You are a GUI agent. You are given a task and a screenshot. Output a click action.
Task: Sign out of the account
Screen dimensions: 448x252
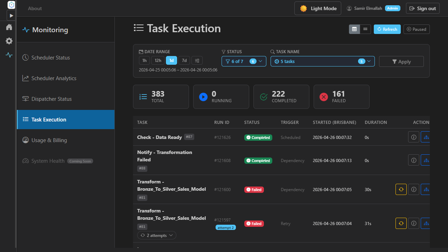coord(423,8)
